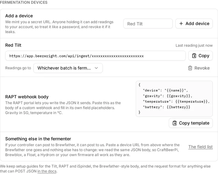Click the '"temperature": {{temperature}},' line
This screenshot has width=218, height=174.
(176, 101)
